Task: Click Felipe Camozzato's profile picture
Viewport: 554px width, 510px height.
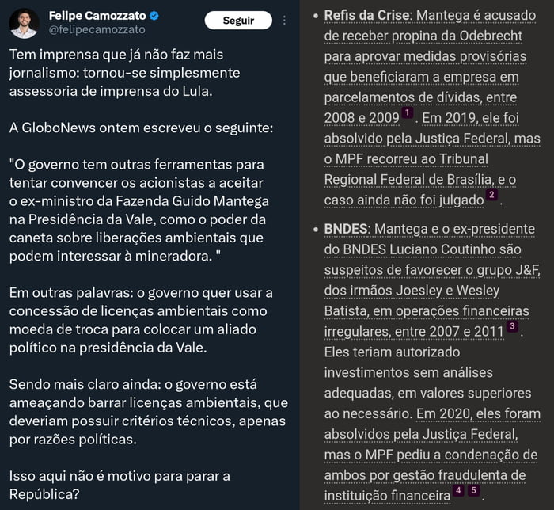Action: (24, 23)
